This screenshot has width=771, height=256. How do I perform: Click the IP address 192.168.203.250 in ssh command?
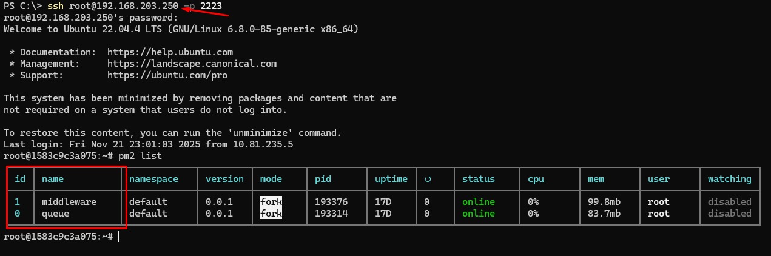pos(134,6)
